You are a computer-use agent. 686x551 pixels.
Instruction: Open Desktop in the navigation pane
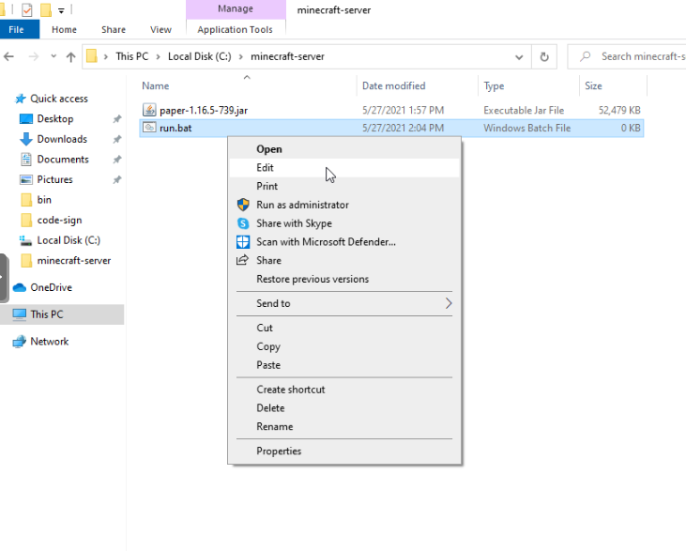(55, 118)
